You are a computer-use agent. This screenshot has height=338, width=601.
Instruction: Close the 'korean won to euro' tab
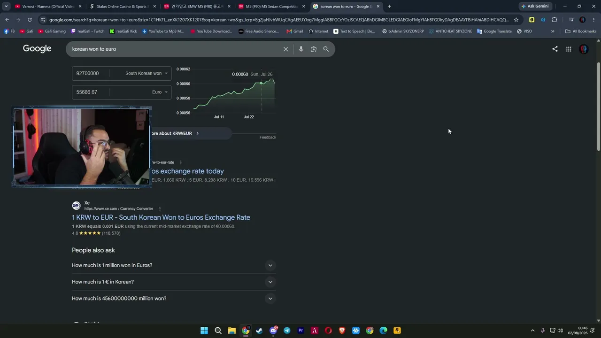(378, 7)
